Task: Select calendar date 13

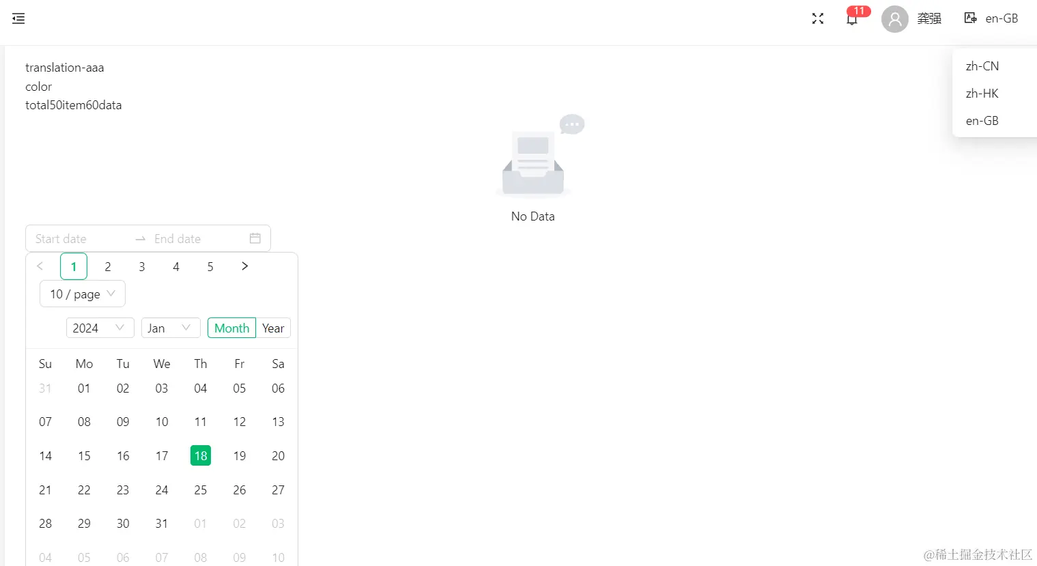Action: click(279, 421)
